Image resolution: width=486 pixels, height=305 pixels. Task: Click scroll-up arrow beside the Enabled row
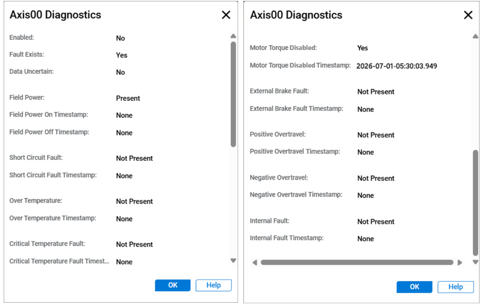233,36
